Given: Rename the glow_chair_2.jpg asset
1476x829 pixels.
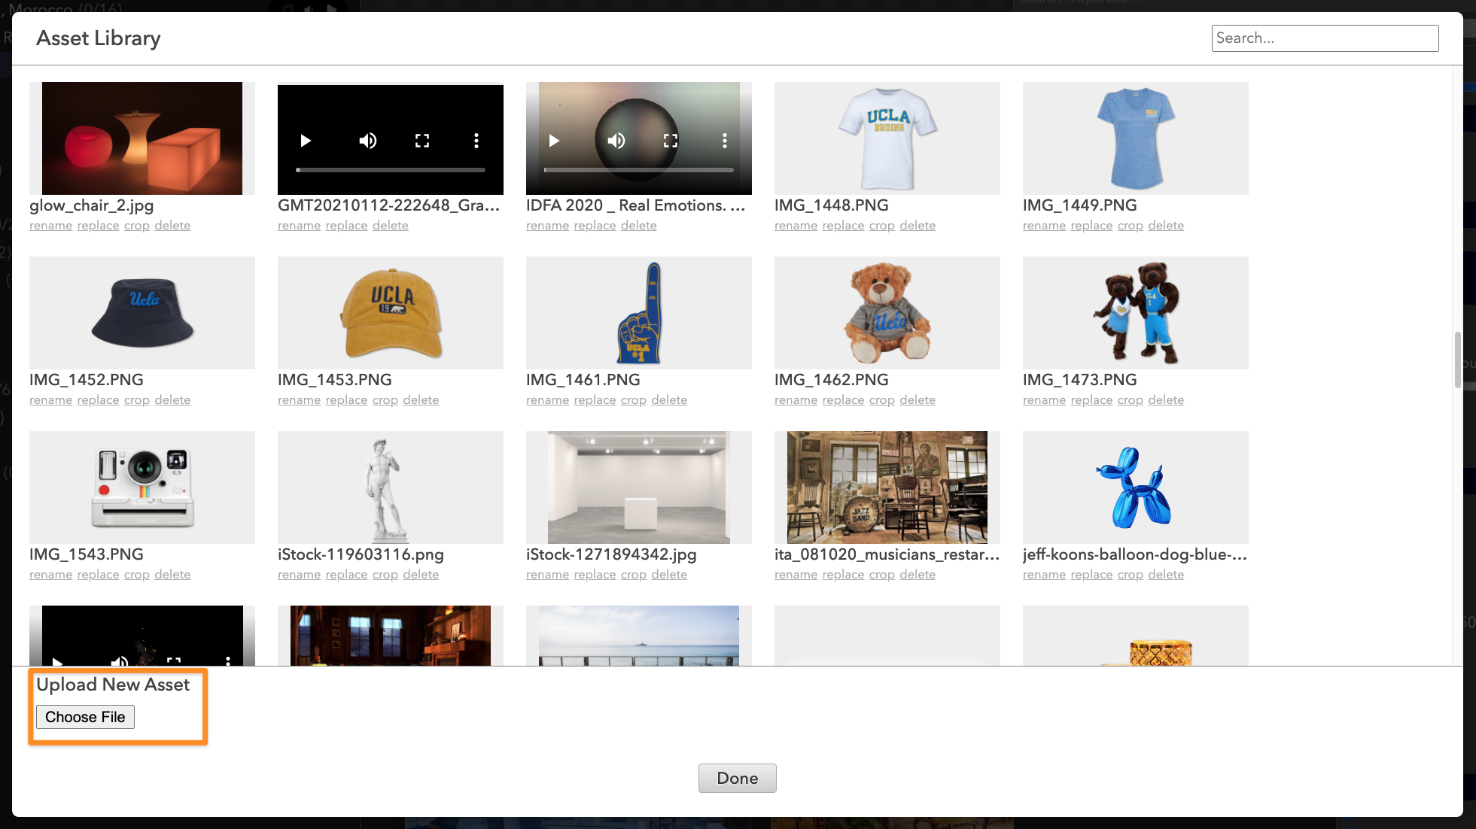Looking at the screenshot, I should [x=50, y=226].
